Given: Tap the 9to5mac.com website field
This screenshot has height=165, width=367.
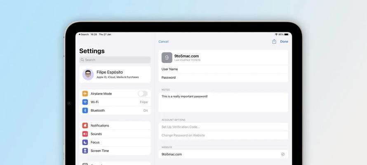Looking at the screenshot, I should point(223,154).
